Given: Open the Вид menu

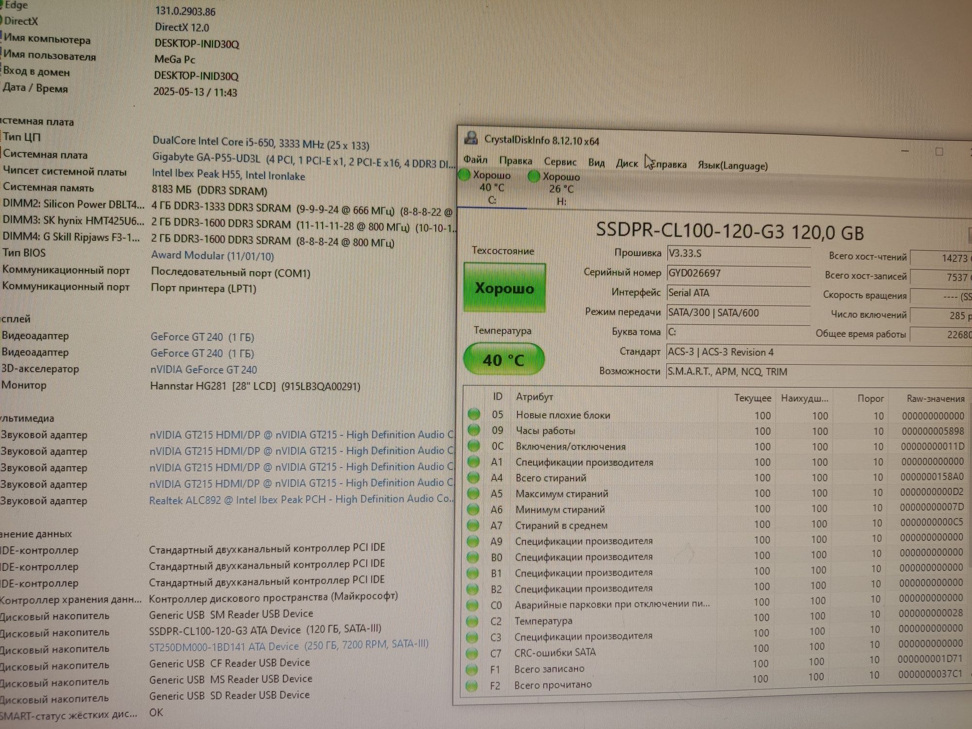Looking at the screenshot, I should [596, 162].
